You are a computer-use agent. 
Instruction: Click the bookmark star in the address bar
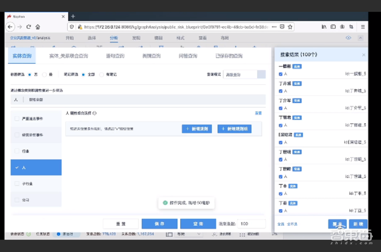tap(290, 27)
